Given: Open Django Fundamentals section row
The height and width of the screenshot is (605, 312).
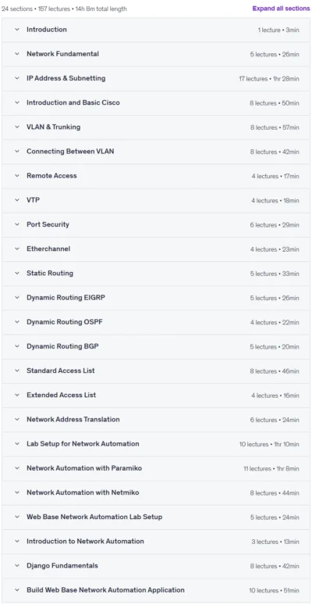Looking at the screenshot, I should click(x=156, y=566).
